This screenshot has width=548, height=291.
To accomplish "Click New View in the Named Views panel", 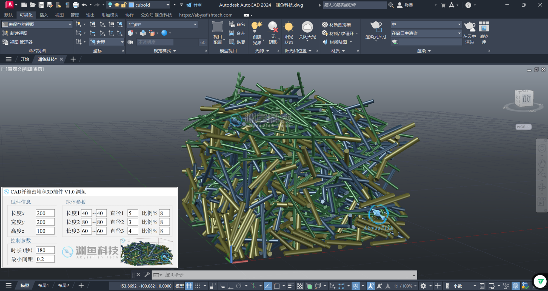I will click(x=15, y=33).
